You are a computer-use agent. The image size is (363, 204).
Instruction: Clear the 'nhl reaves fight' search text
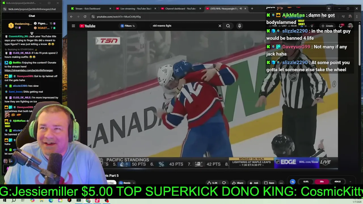220,26
